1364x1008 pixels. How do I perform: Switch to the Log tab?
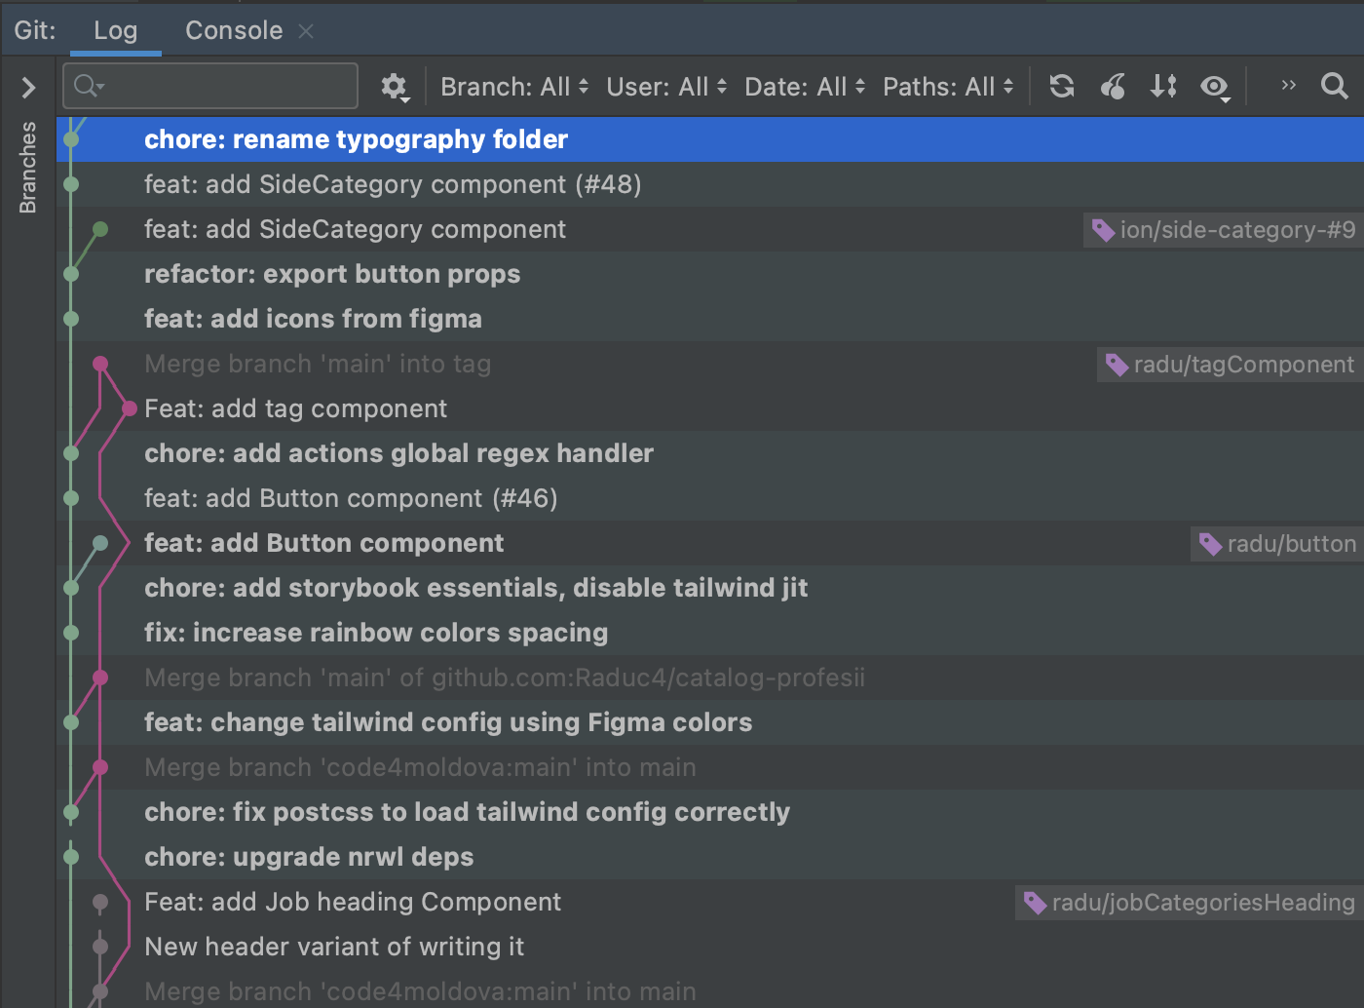[x=115, y=29]
